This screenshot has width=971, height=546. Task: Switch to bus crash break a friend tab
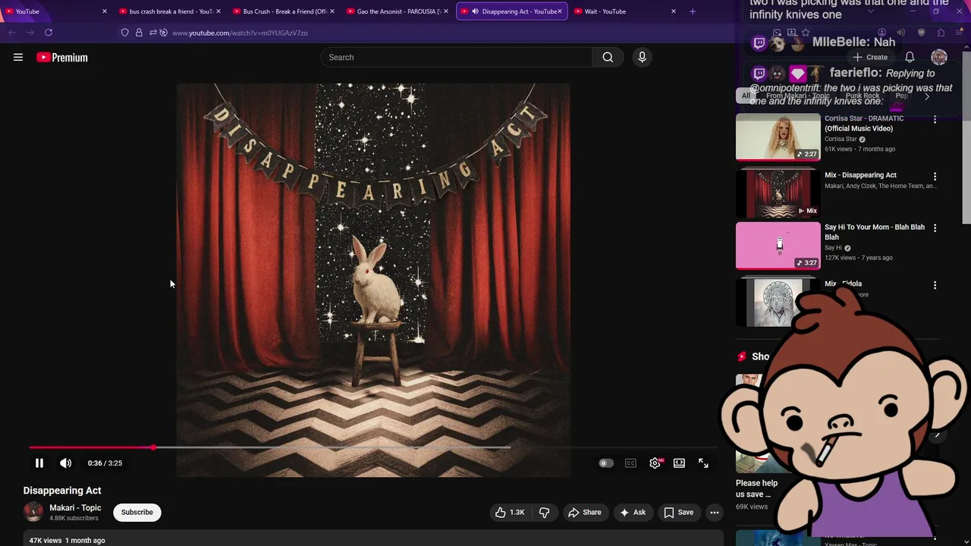(x=168, y=11)
